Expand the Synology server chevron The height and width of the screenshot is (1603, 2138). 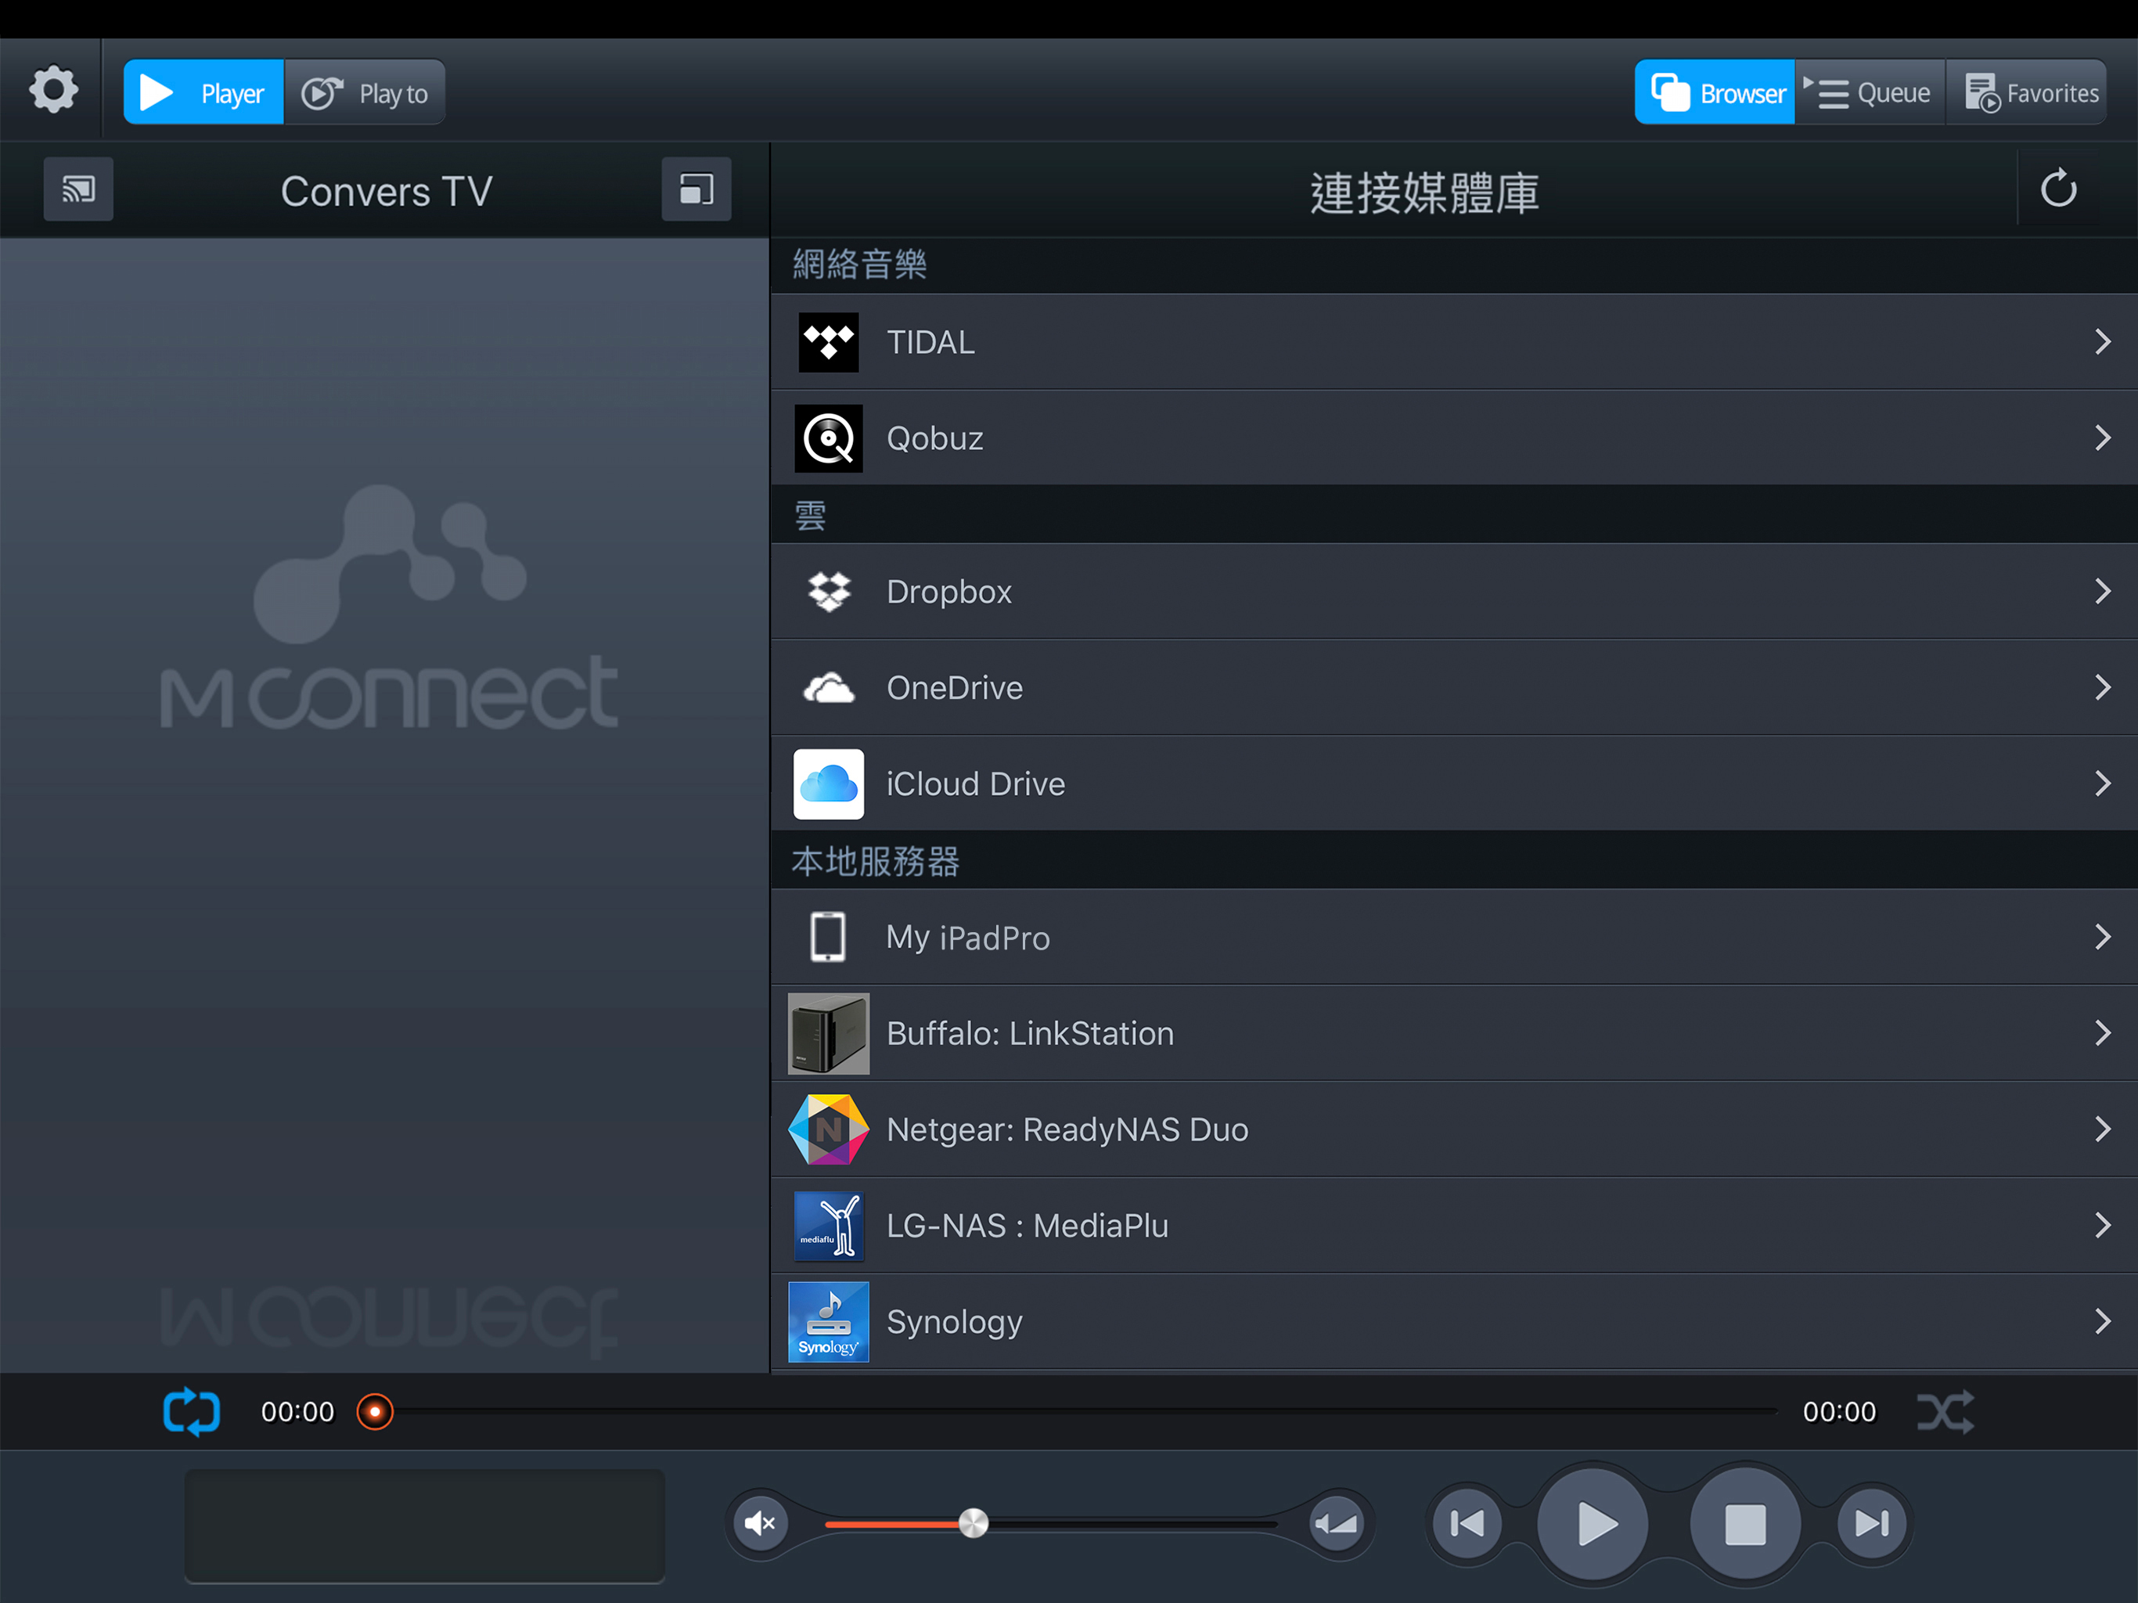2101,1322
